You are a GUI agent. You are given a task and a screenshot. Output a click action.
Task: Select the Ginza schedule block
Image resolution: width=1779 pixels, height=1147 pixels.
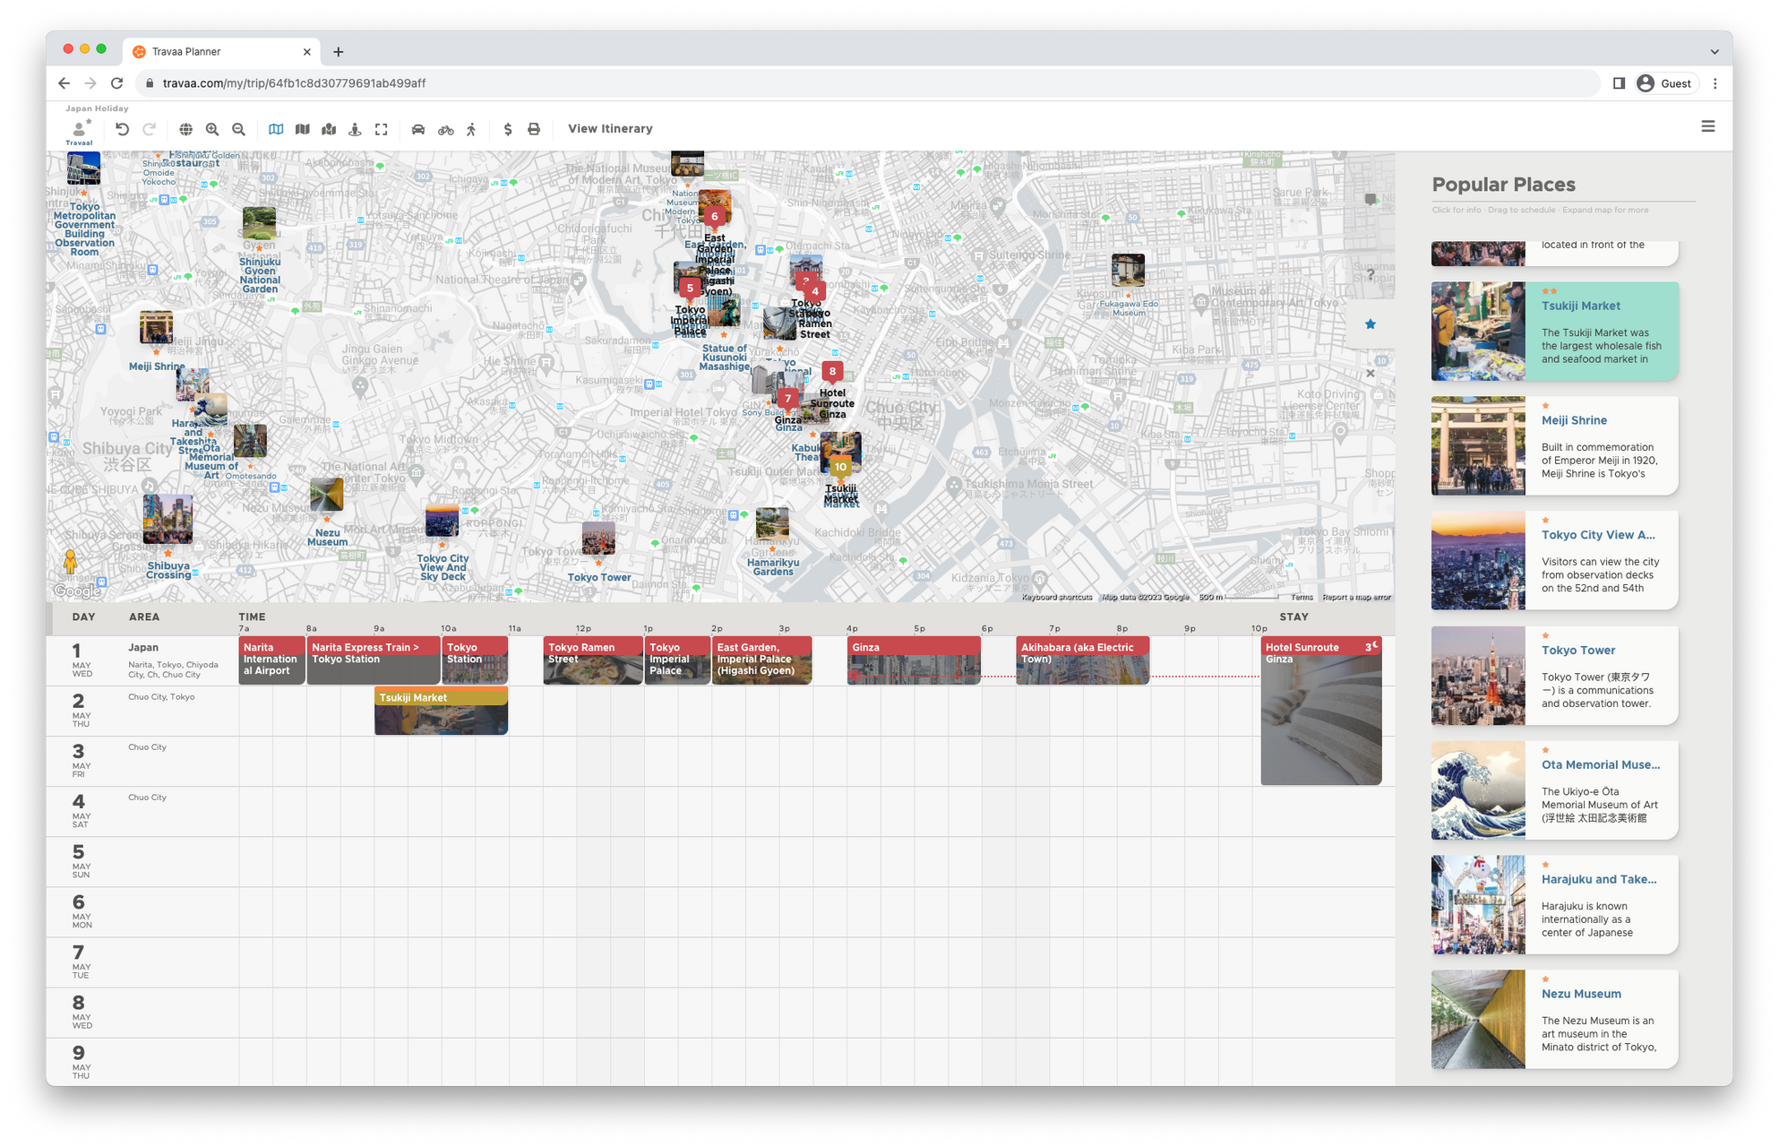tap(914, 660)
